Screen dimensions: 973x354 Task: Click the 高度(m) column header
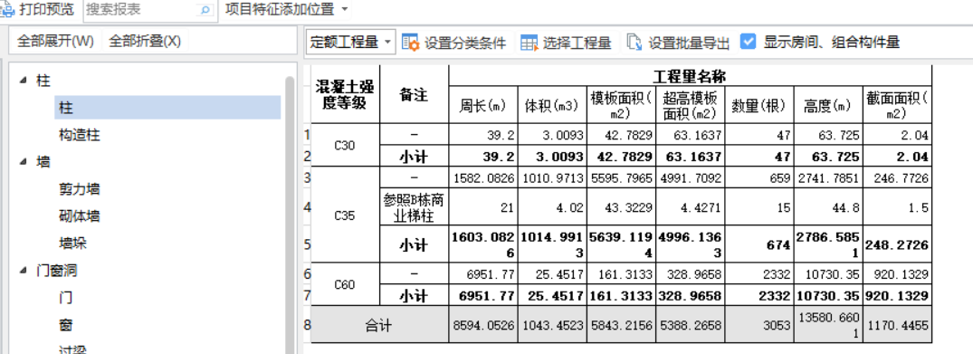828,105
